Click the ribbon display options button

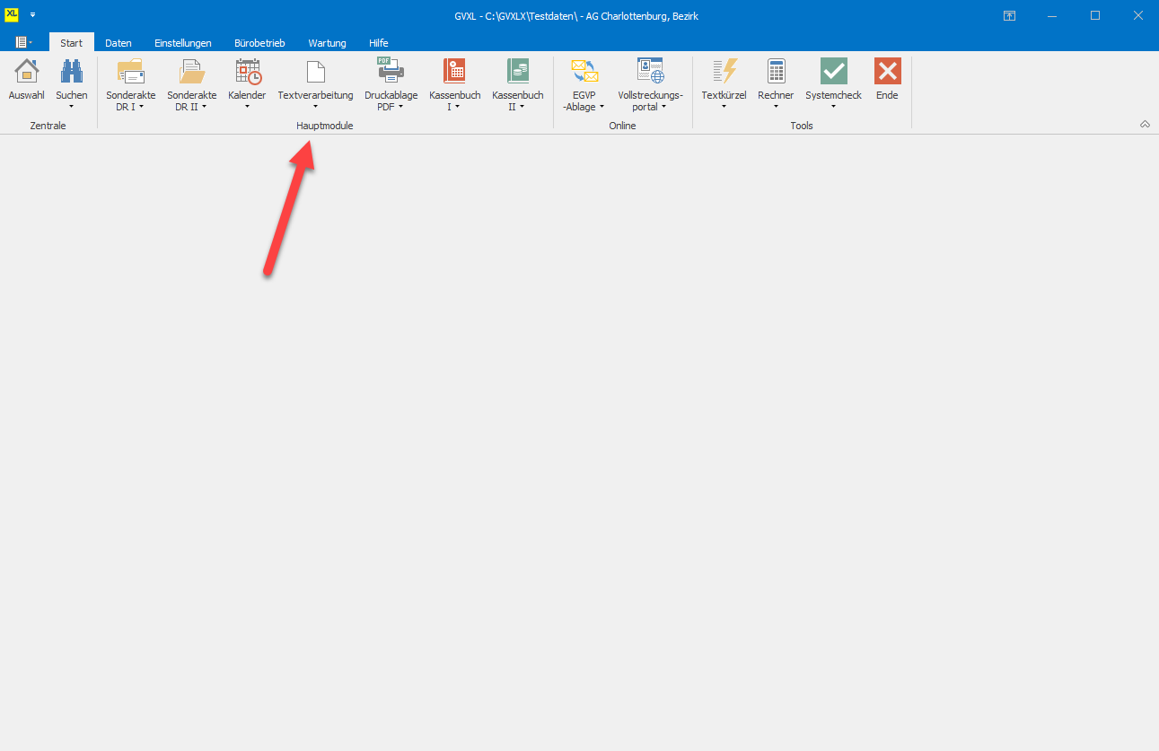[x=1010, y=15]
